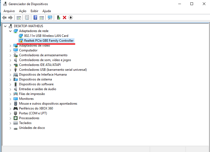Click the Periféricos do XBOX 360 gamepad icon
210x152 pixels.
(16, 108)
